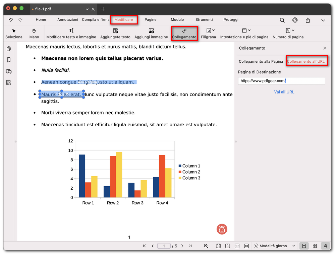The image size is (335, 254).
Task: Go to the next page arrow
Action: click(x=182, y=246)
